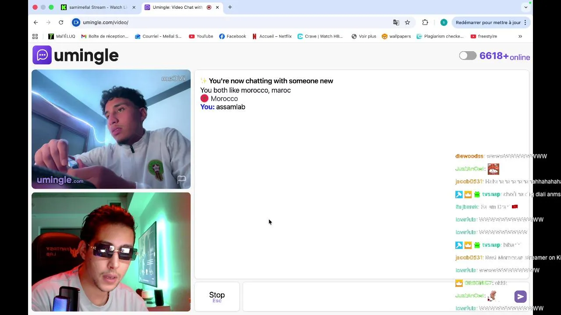561x315 pixels.
Task: Open the Chrome three-dot menu
Action: (x=525, y=22)
